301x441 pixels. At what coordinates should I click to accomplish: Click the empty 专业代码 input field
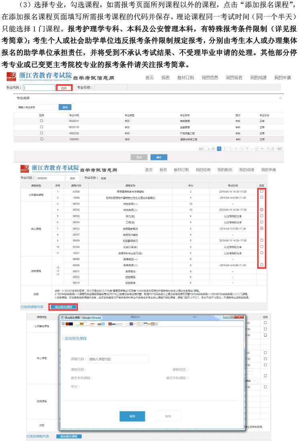click(39, 88)
